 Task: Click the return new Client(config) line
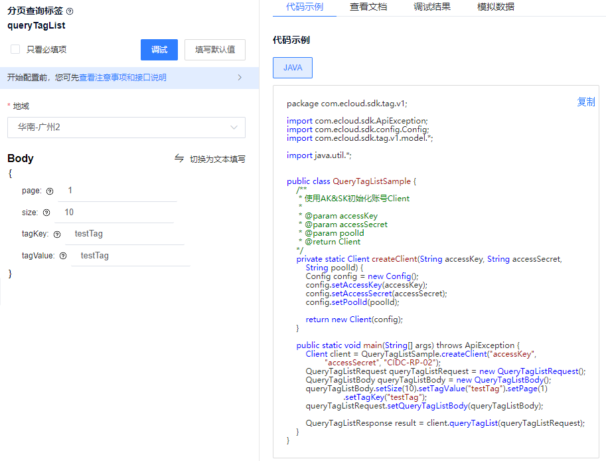(x=354, y=320)
